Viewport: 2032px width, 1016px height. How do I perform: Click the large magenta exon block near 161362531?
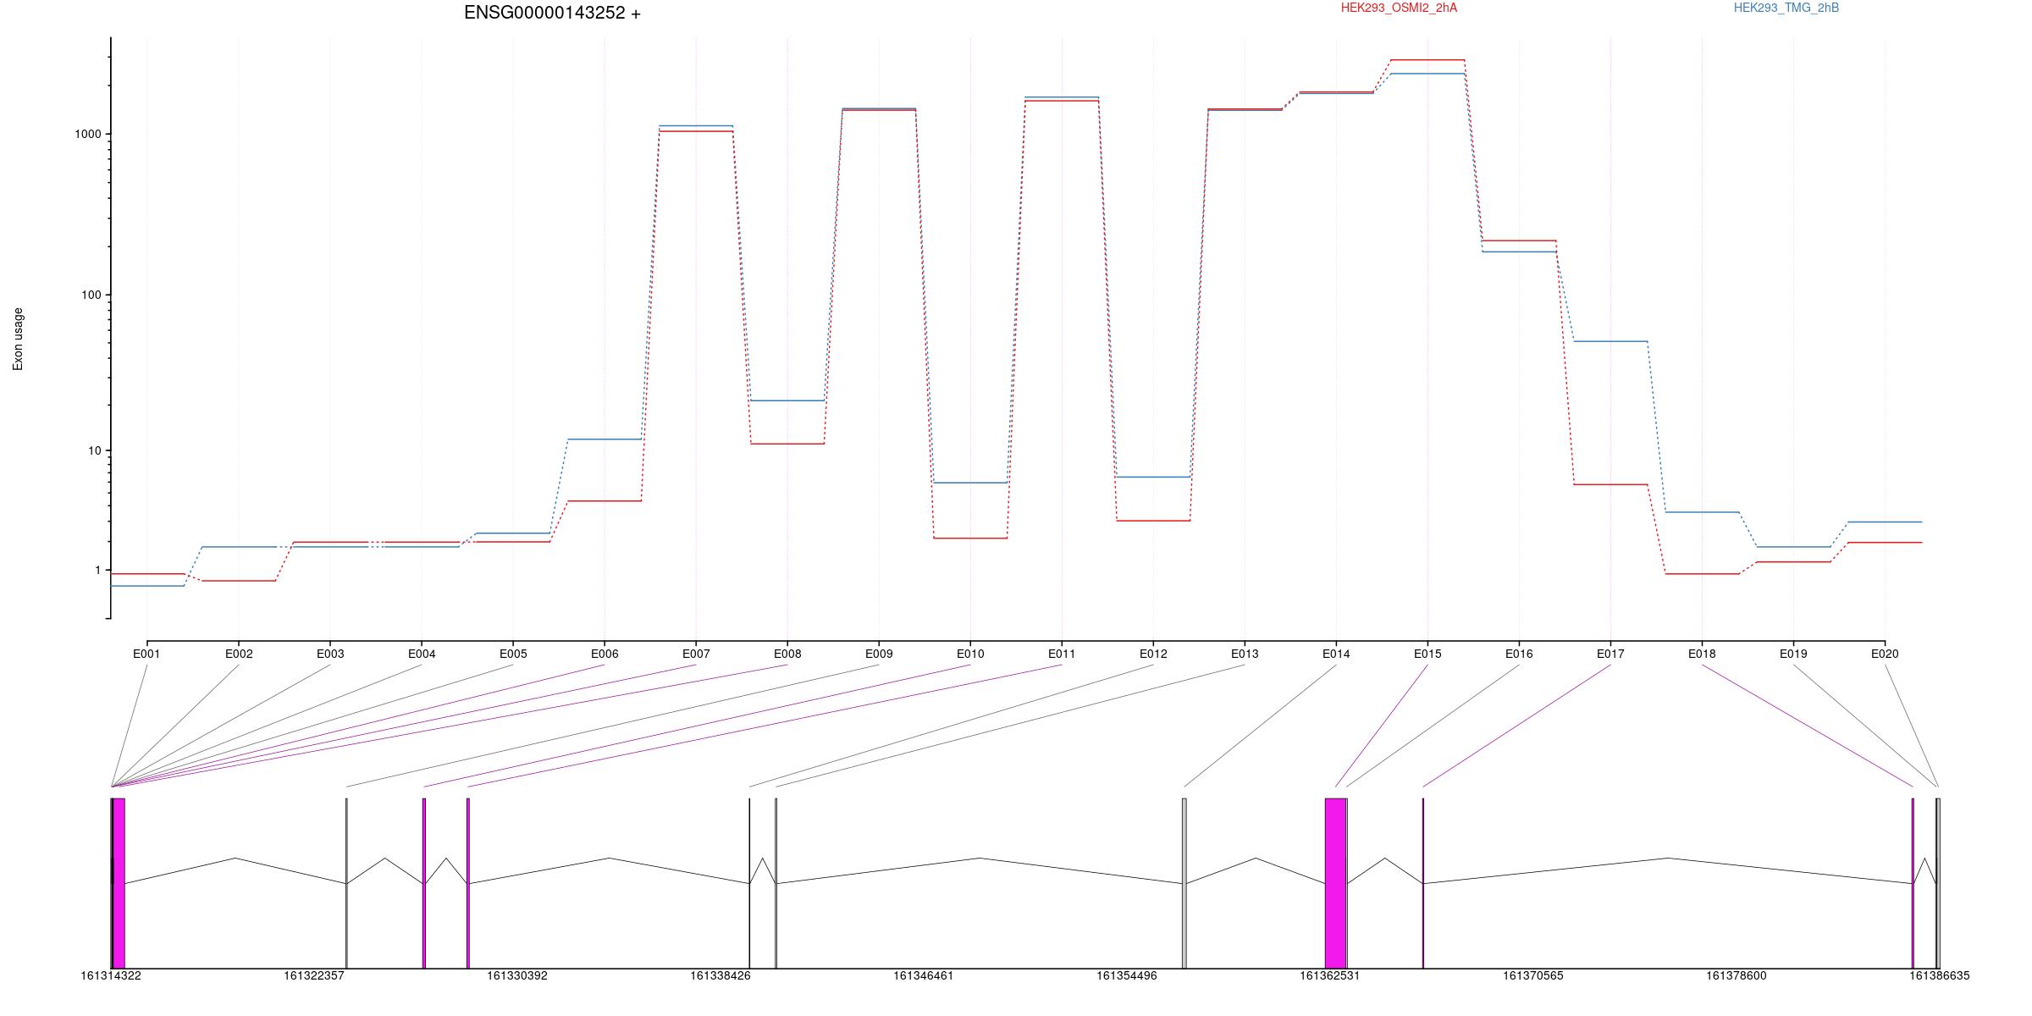(x=1335, y=883)
